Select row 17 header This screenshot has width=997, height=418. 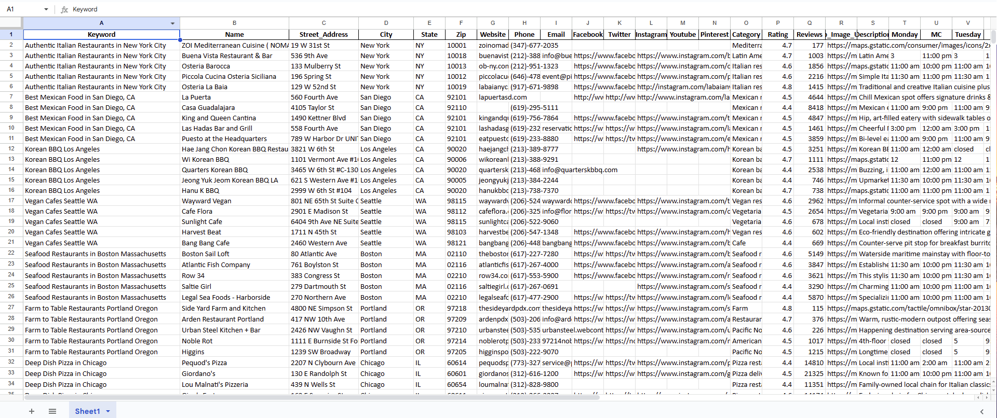pos(11,201)
